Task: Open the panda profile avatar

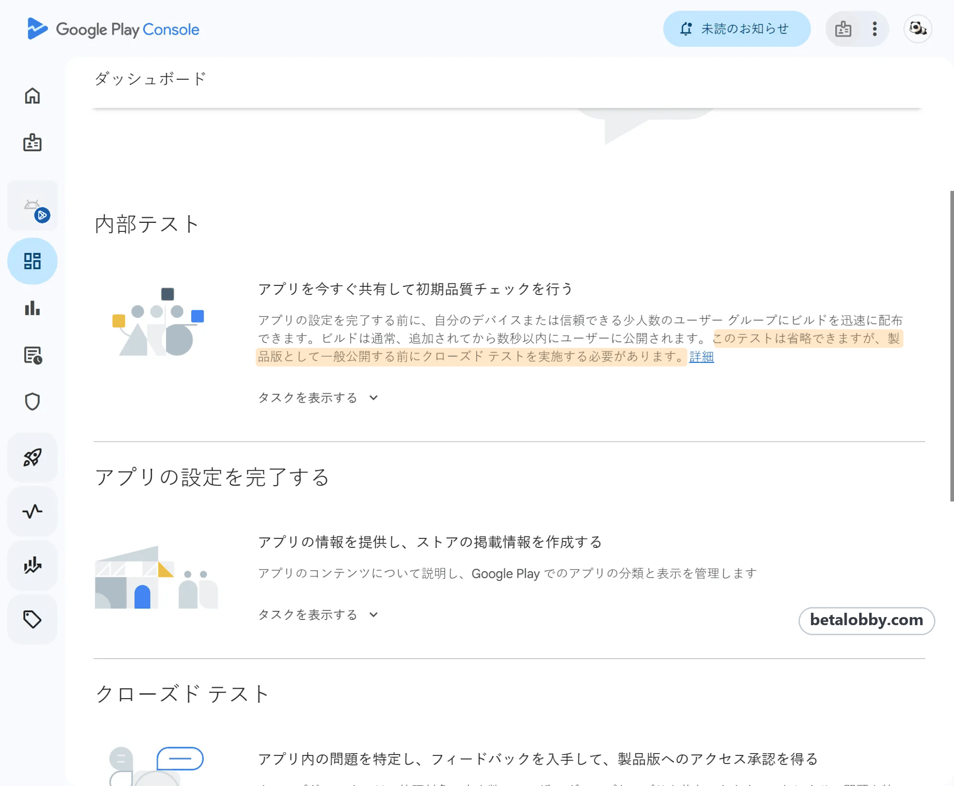Action: (918, 29)
